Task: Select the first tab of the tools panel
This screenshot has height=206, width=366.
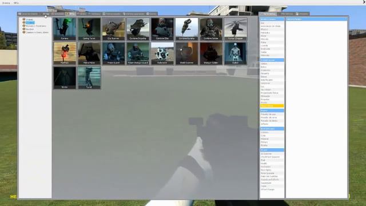Action: (x=268, y=14)
